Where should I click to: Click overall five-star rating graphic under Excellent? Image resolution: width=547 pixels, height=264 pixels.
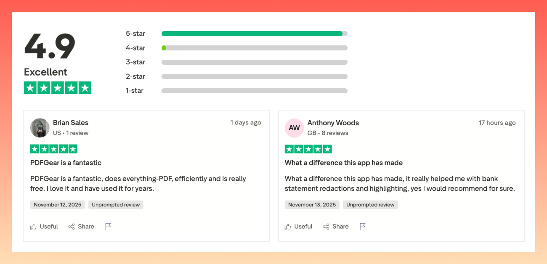[58, 88]
